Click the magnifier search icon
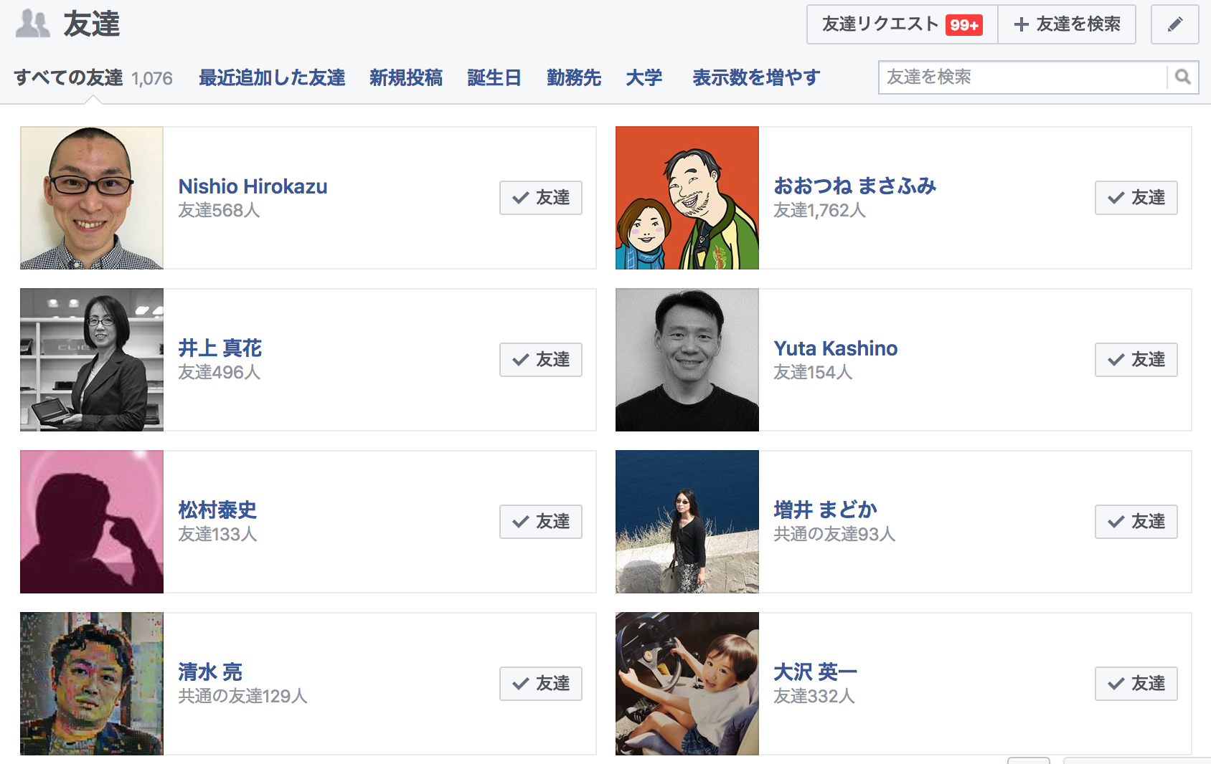1211x764 pixels. coord(1183,77)
